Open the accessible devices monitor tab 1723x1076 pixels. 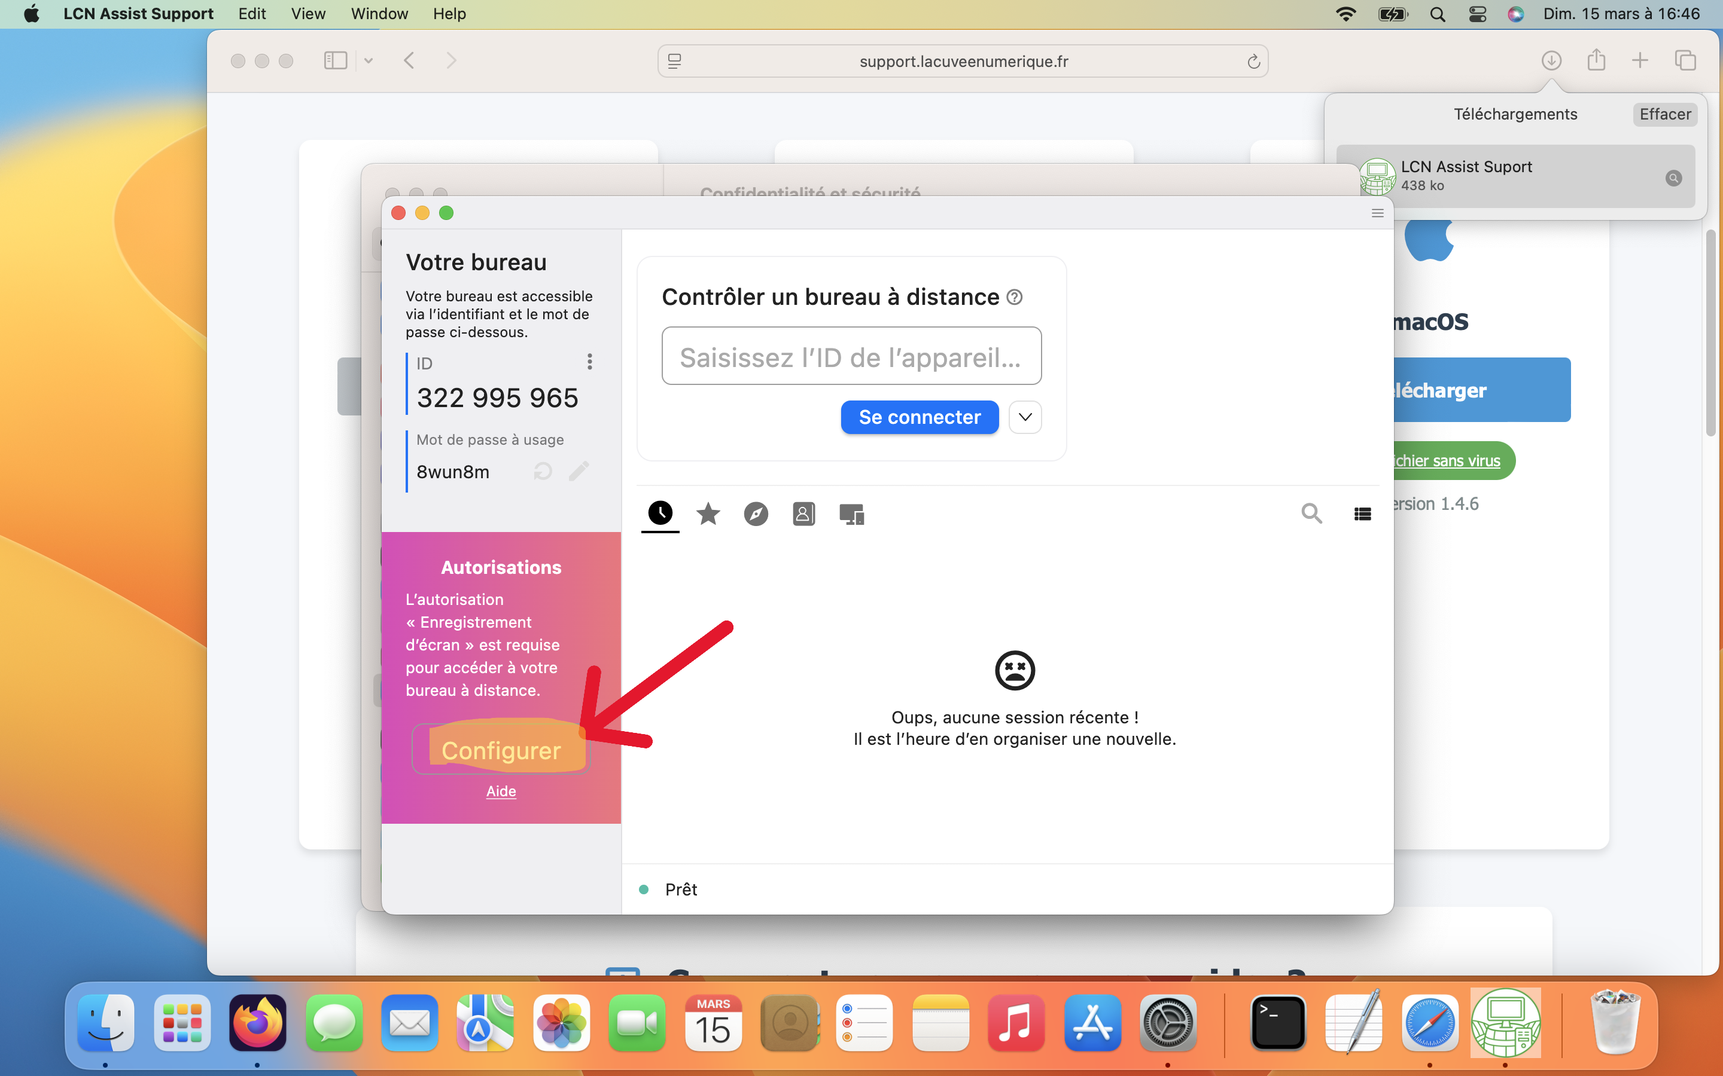pos(851,514)
